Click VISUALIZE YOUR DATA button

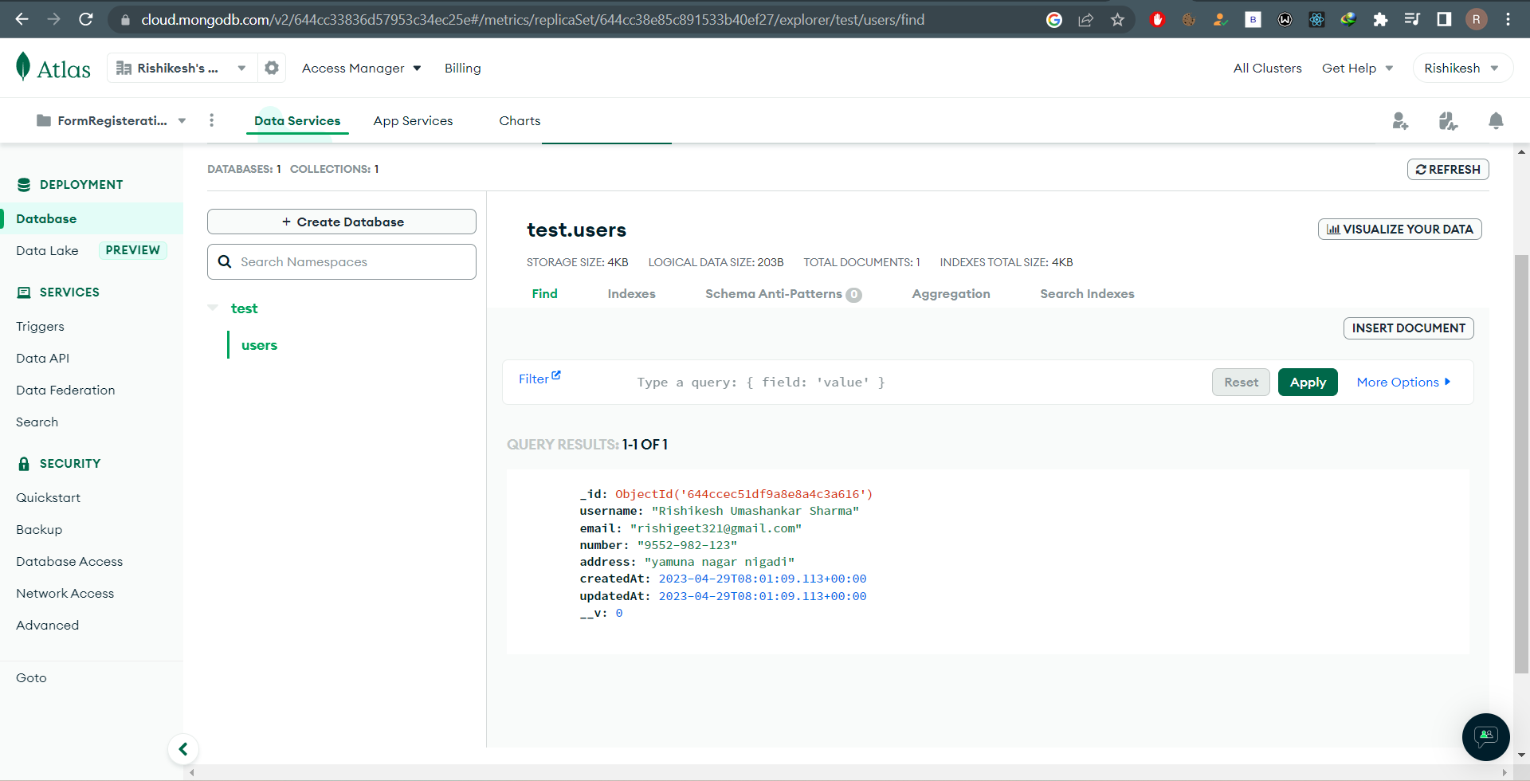tap(1399, 230)
